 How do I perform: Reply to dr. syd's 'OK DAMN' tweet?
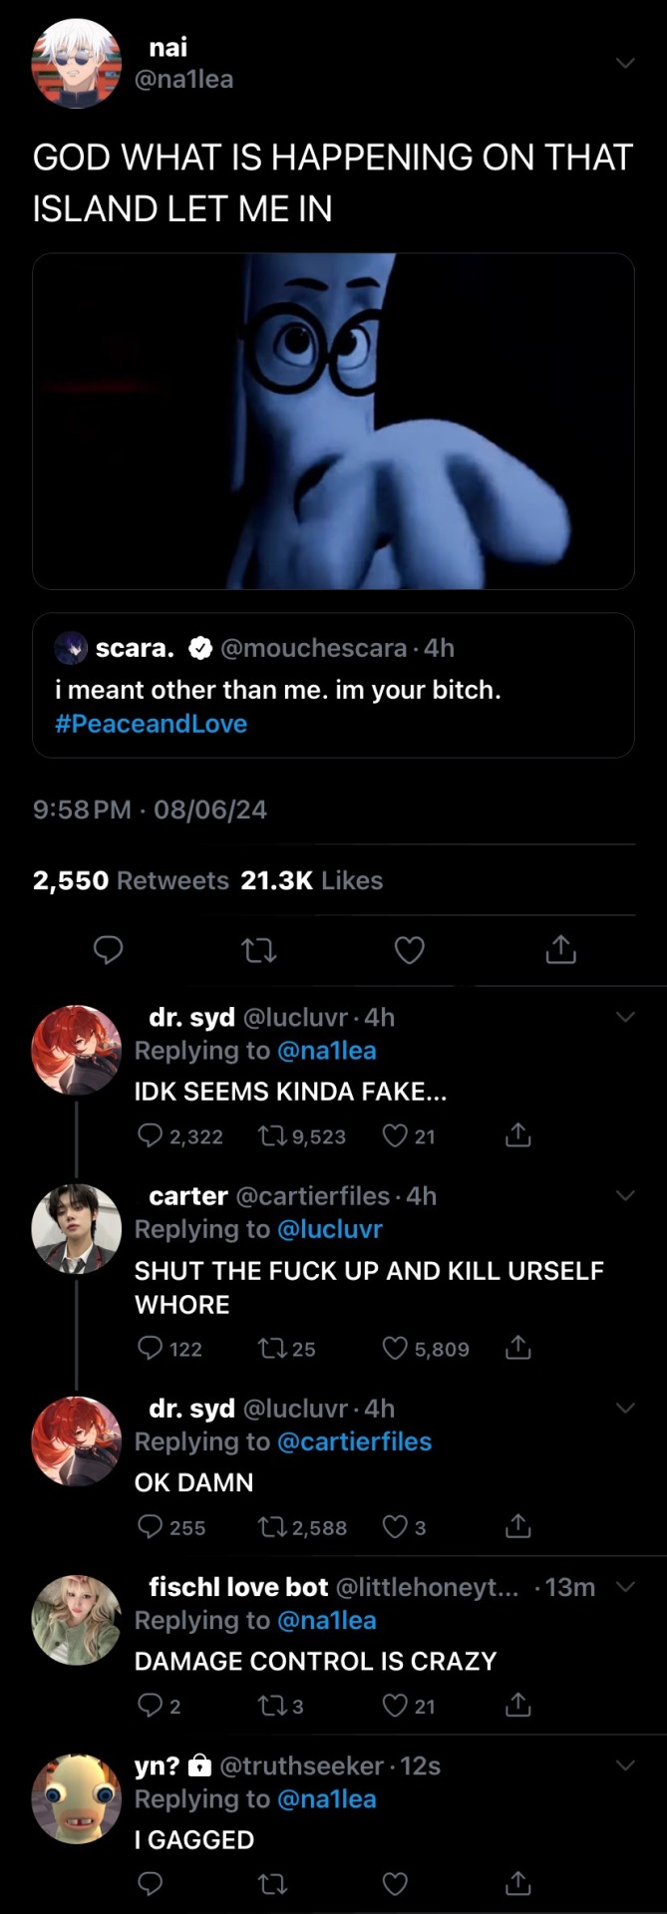(x=150, y=1527)
